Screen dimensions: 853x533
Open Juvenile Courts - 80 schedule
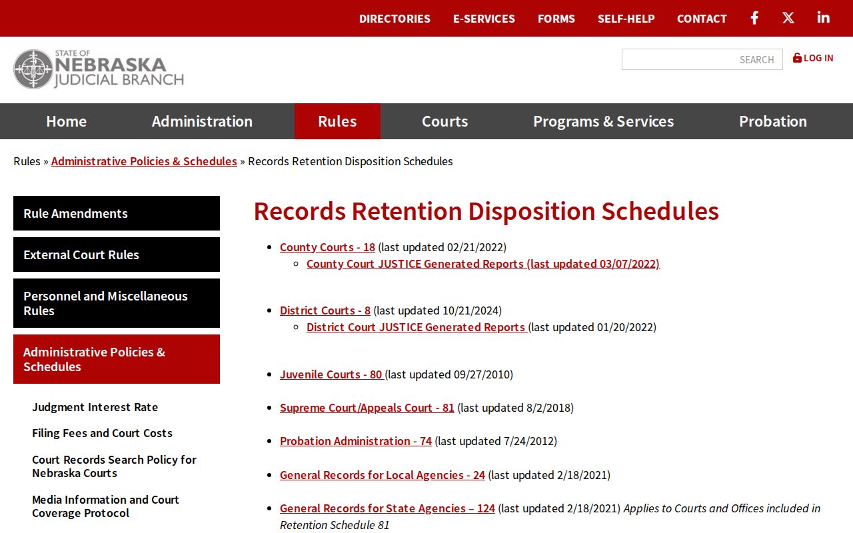(x=332, y=374)
